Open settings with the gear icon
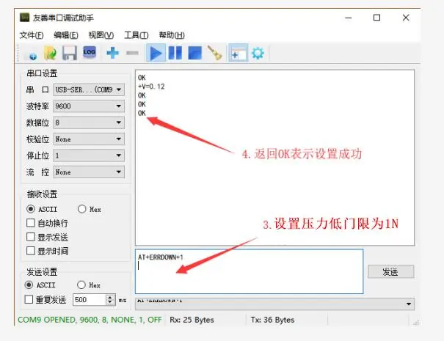 pos(258,53)
